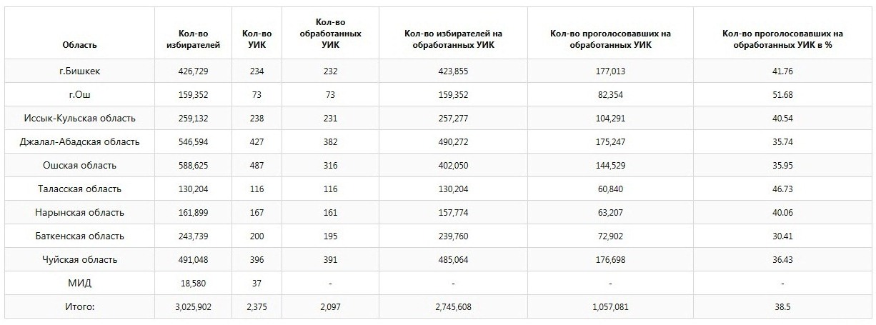Image resolution: width=876 pixels, height=325 pixels.
Task: Click the "Область" column header
Action: coord(79,45)
